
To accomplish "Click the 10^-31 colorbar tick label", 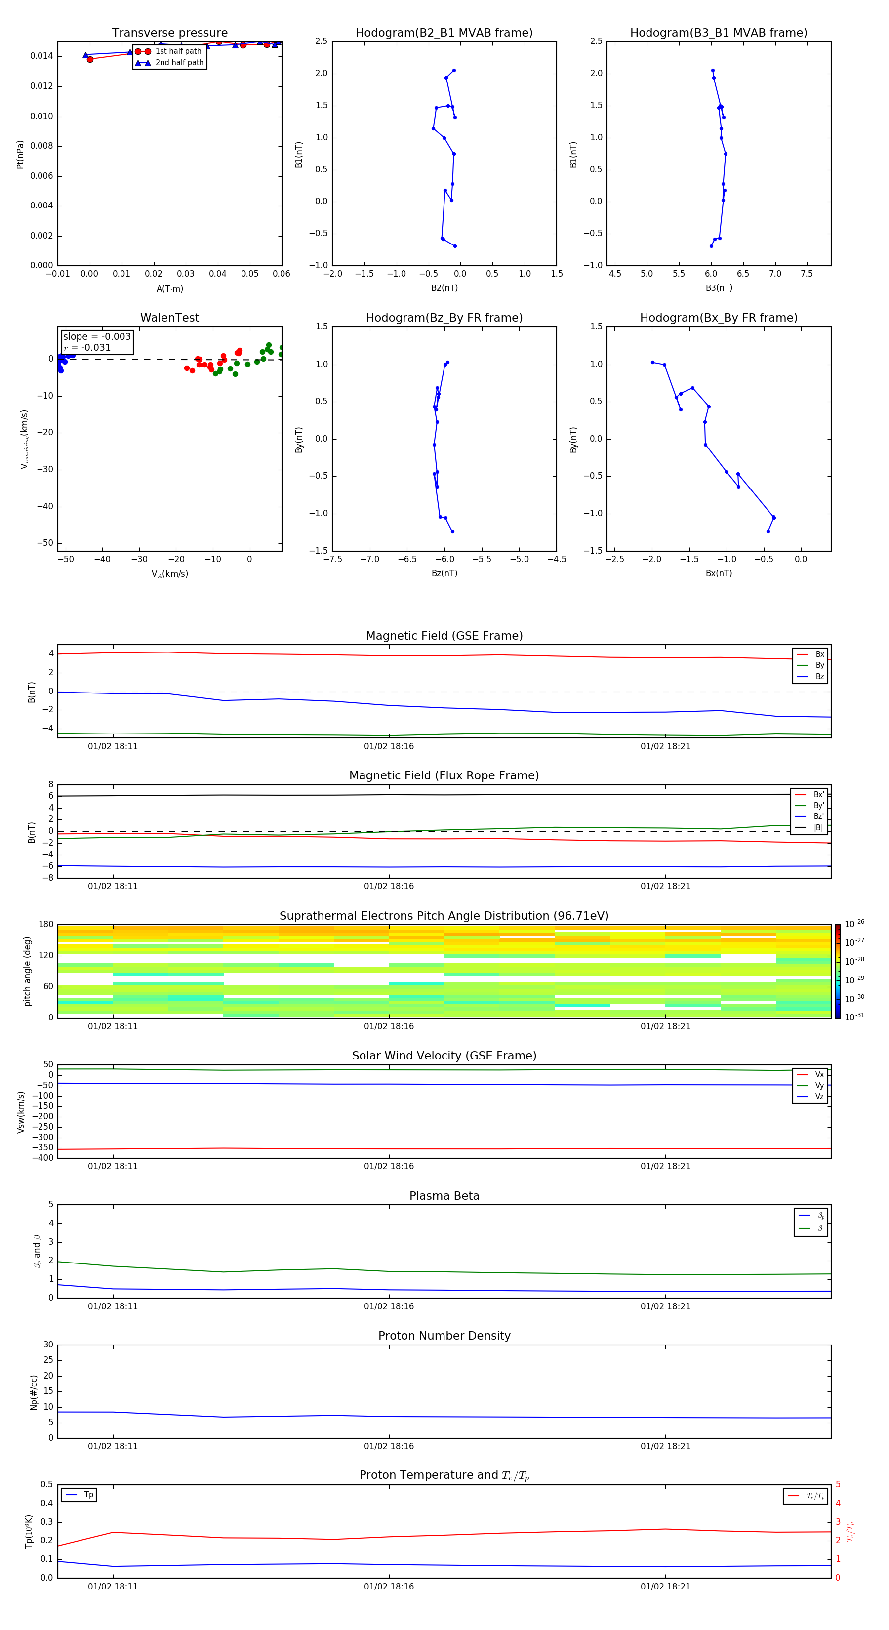I will (x=854, y=1018).
